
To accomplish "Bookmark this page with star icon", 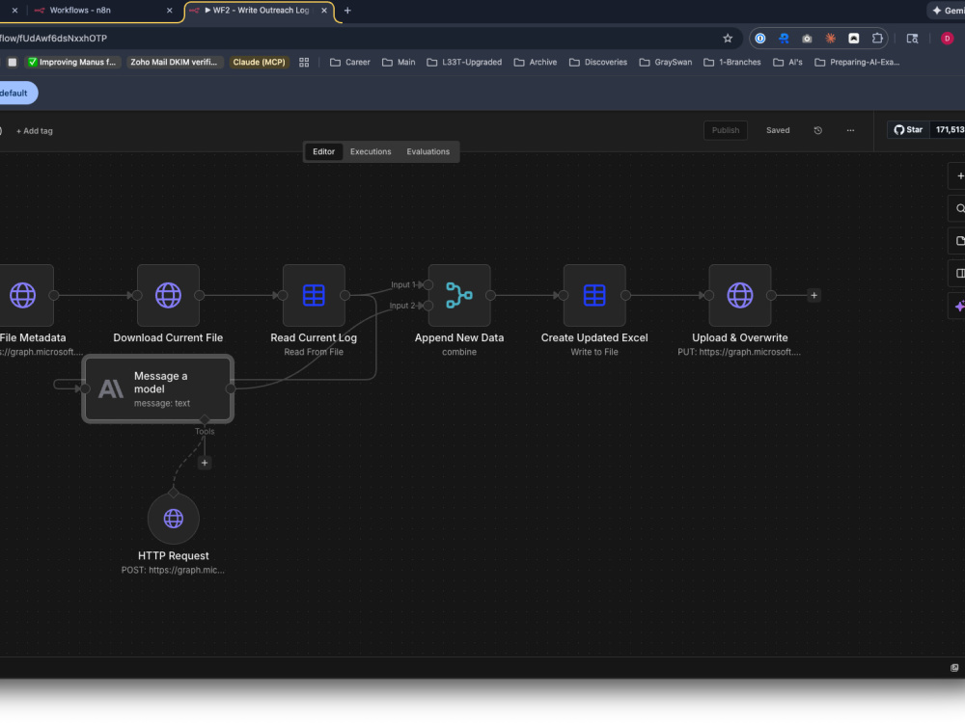I will [x=728, y=39].
